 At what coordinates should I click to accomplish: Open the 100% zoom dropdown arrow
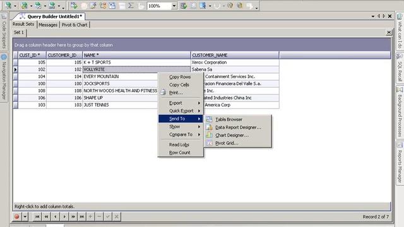pyautogui.click(x=174, y=6)
